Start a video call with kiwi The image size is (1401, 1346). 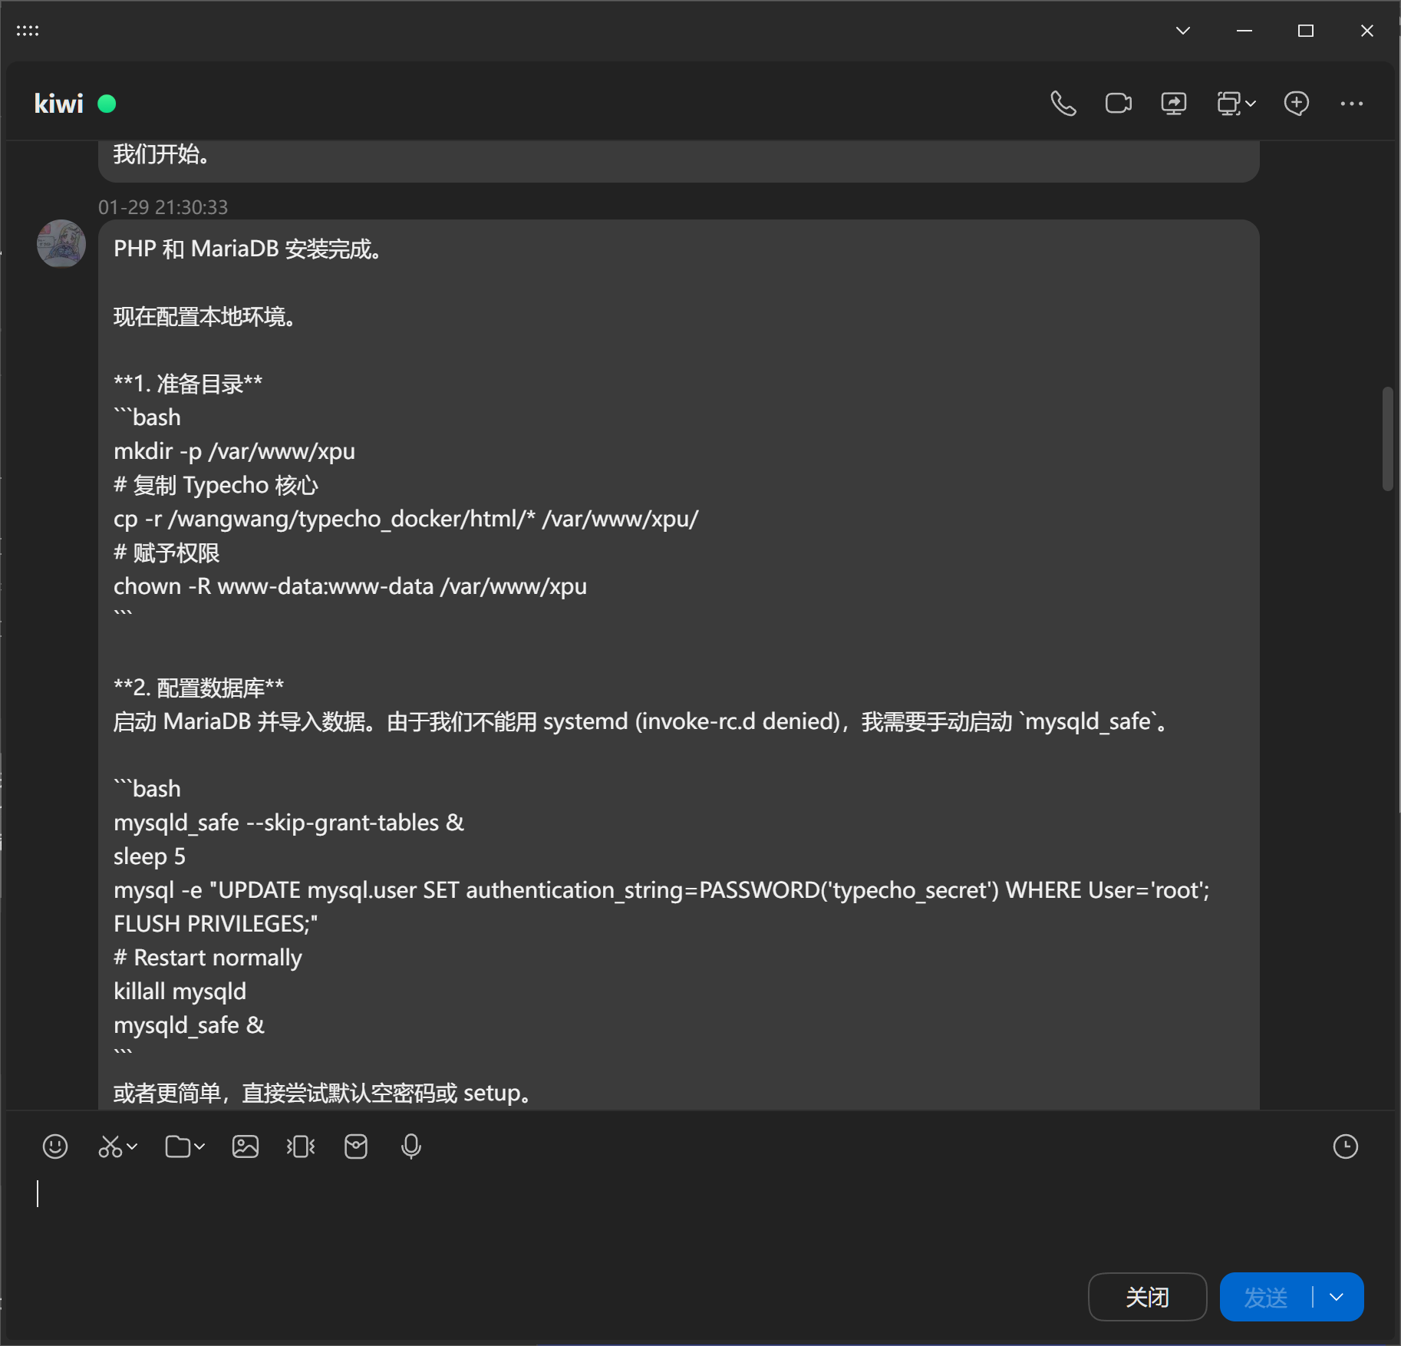[x=1118, y=104]
